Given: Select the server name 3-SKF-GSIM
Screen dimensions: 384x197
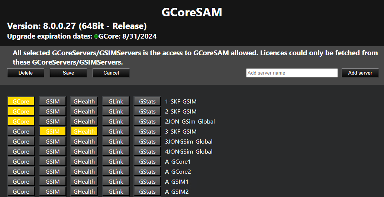Looking at the screenshot, I should tap(181, 131).
